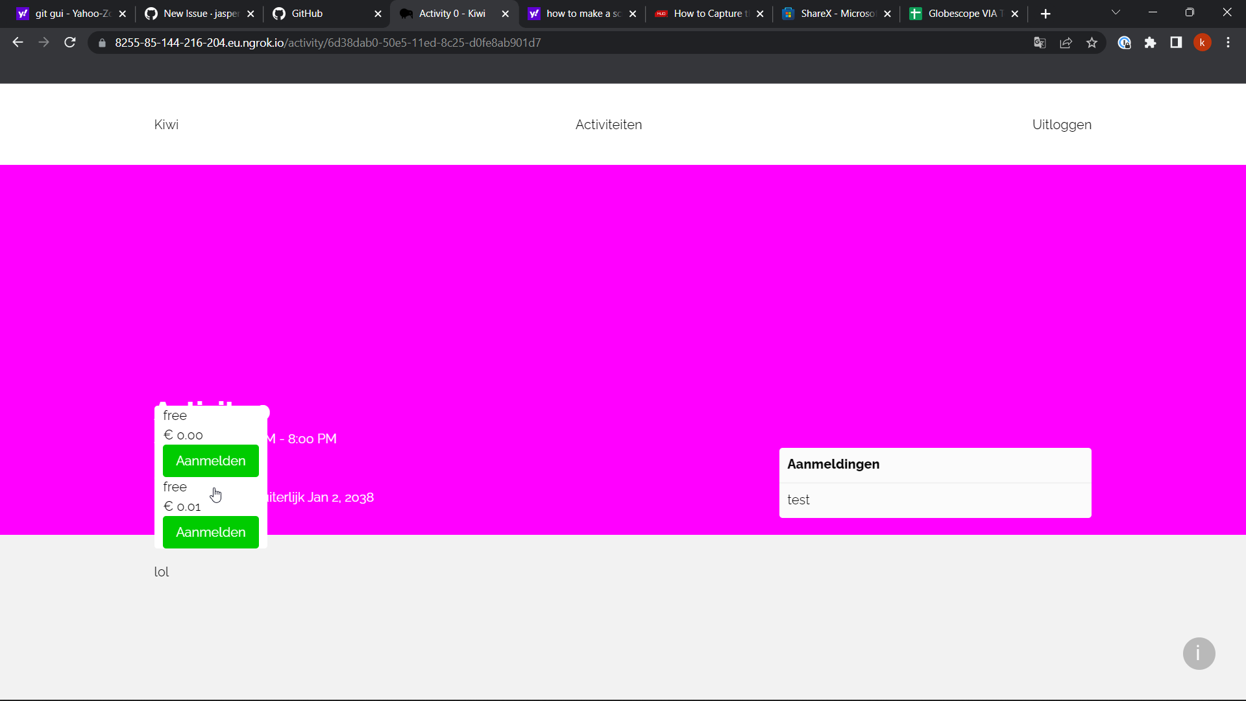Click the first green Aanmelden button
Viewport: 1246px width, 701px height.
(210, 461)
